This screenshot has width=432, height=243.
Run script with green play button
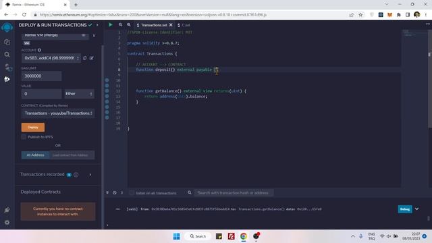point(111,25)
